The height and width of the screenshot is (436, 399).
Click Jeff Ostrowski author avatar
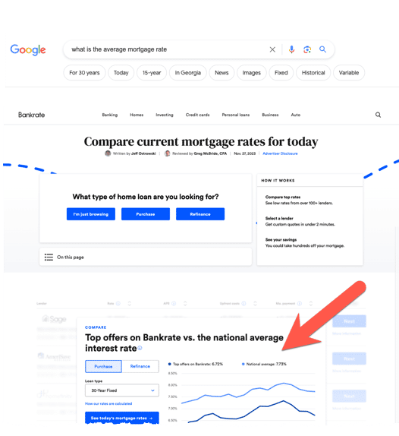tap(108, 153)
